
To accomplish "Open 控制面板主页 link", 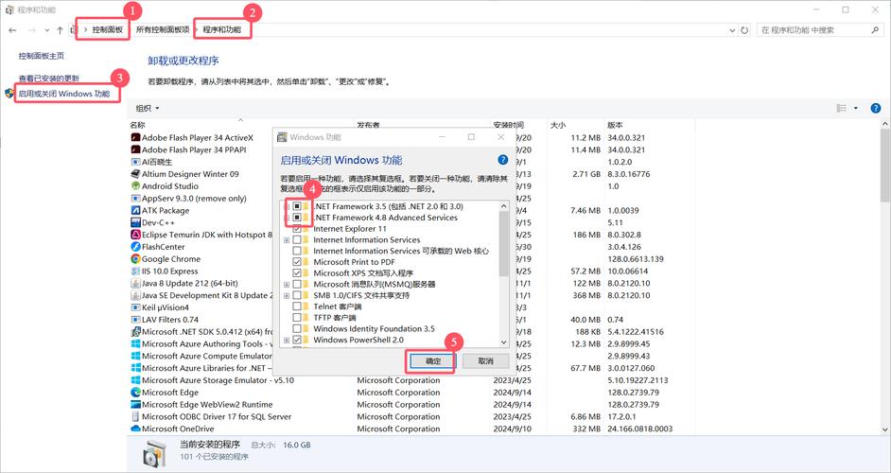I will click(42, 56).
